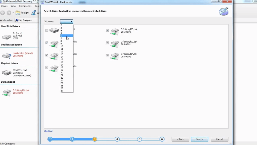Screen dimensions: 257x145
Task: Click the d04.dsk disk image icon
Action: pos(115,56)
